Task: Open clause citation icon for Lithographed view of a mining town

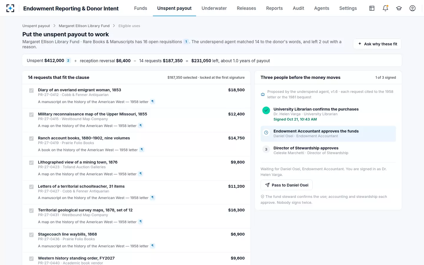Action: click(141, 174)
